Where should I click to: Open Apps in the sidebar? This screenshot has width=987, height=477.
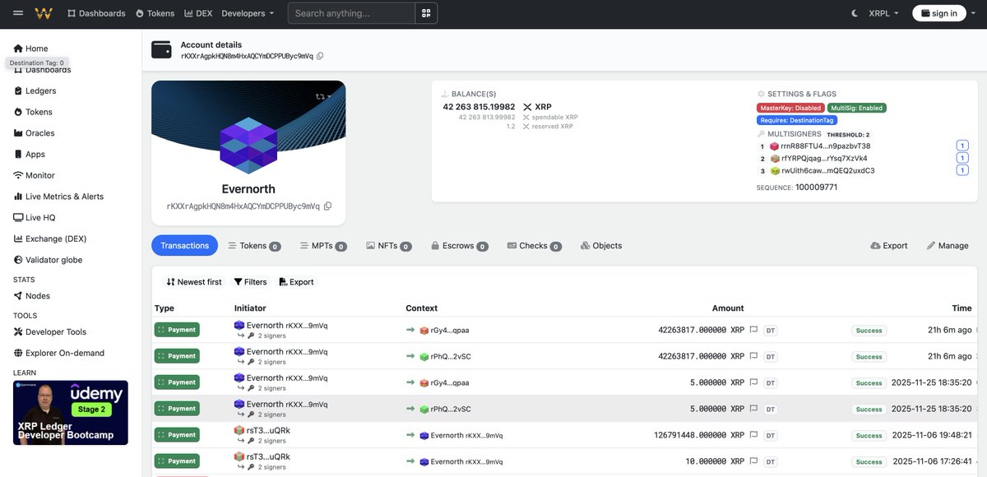click(x=29, y=154)
